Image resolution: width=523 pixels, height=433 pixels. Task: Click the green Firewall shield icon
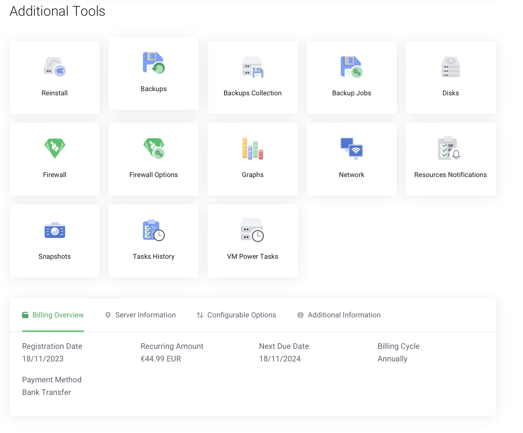click(x=55, y=148)
